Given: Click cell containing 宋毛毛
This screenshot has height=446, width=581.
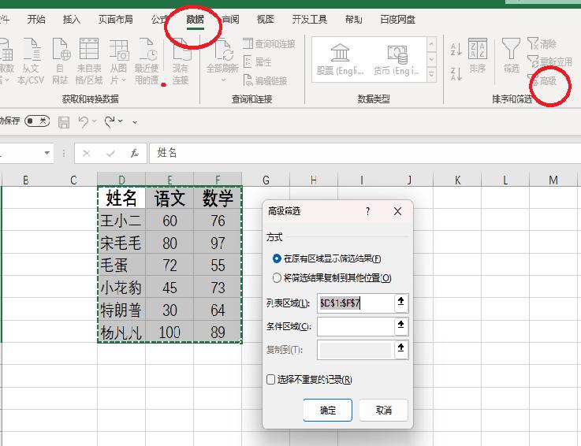Looking at the screenshot, I should click(x=121, y=243).
